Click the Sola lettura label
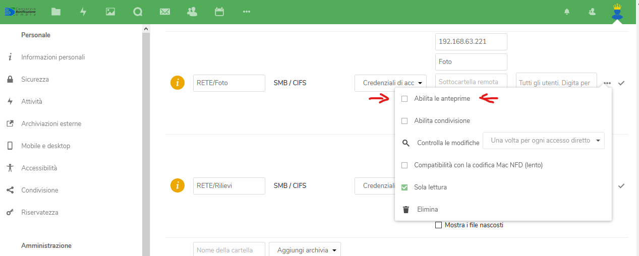639x256 pixels. (x=430, y=187)
